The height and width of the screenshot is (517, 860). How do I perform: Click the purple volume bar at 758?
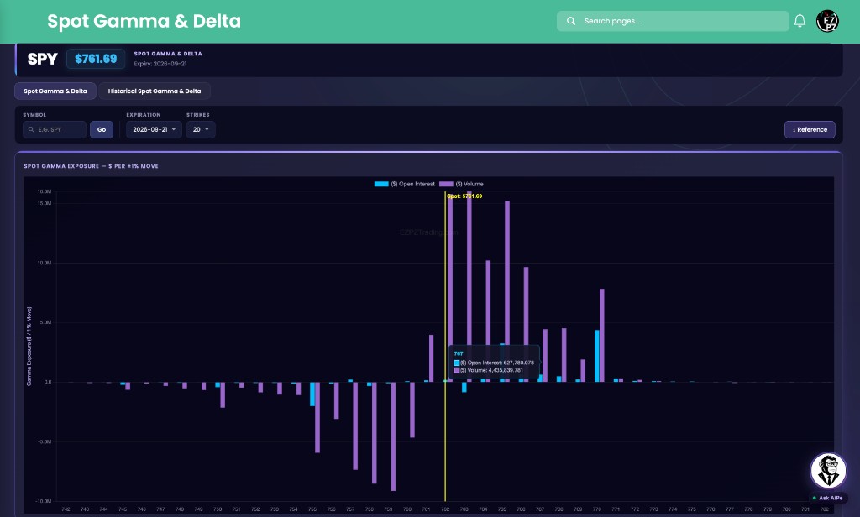[x=375, y=432]
